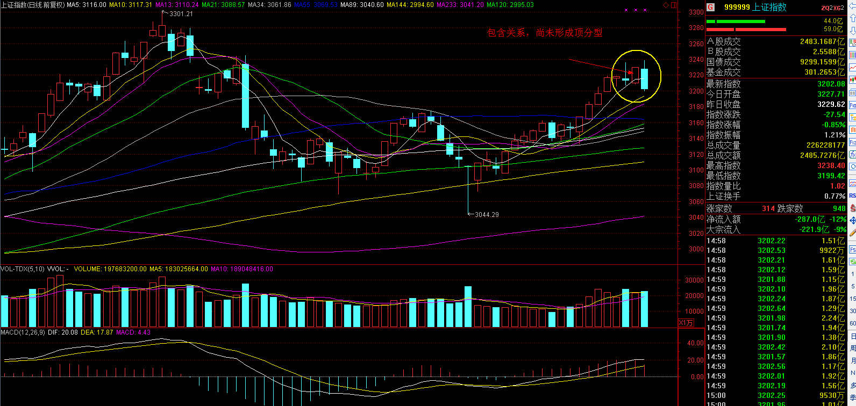The image size is (856, 406).
Task: Click the VOLUME: 197683200.00 readout
Action: pyautogui.click(x=110, y=269)
